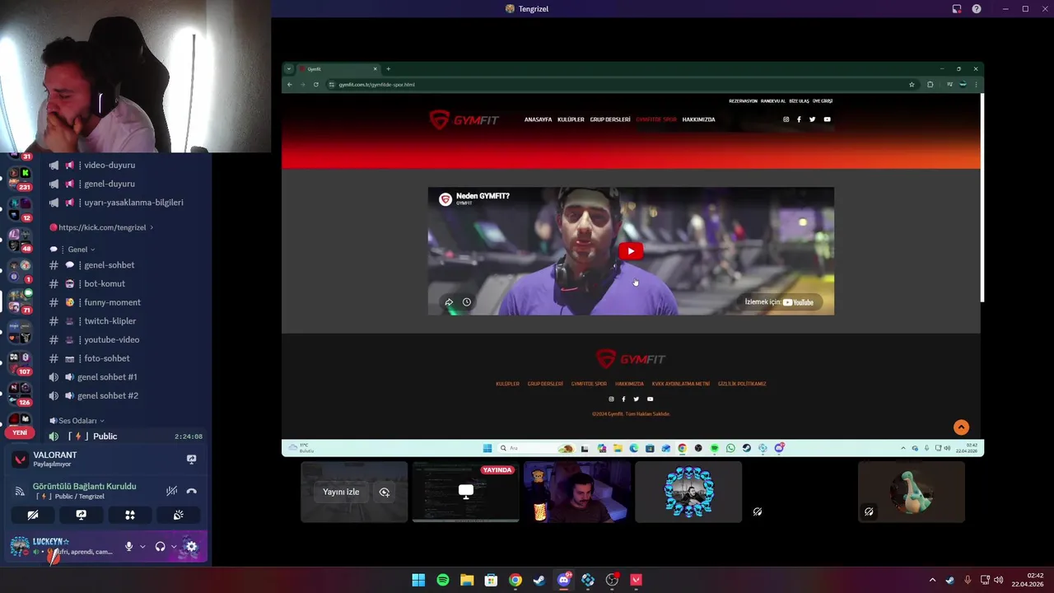The width and height of the screenshot is (1054, 593).
Task: Click HAKKIMIZDA in GYMFIT top navigation
Action: pos(699,119)
